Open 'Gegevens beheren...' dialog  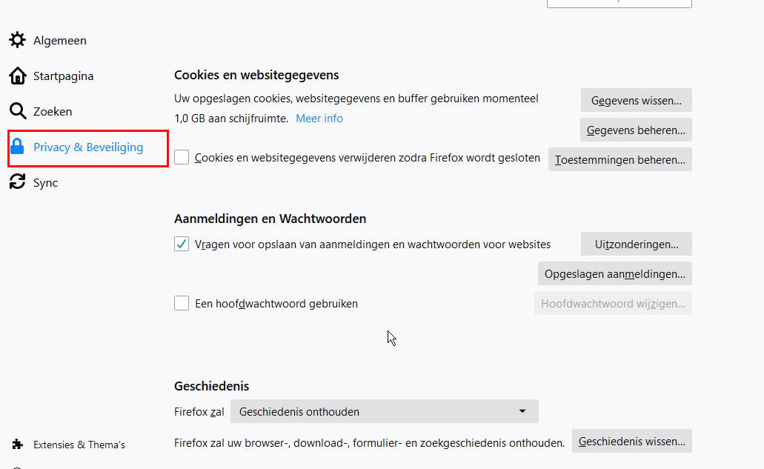(636, 130)
